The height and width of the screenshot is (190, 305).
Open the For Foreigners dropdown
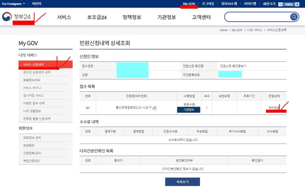13,4
